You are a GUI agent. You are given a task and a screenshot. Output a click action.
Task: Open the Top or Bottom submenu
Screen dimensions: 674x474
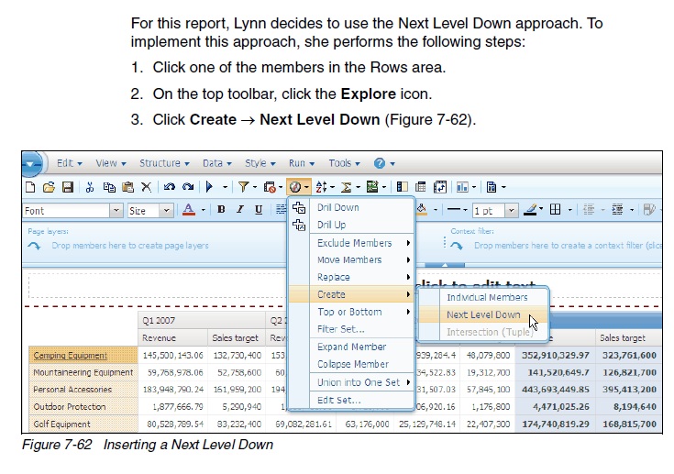[351, 312]
